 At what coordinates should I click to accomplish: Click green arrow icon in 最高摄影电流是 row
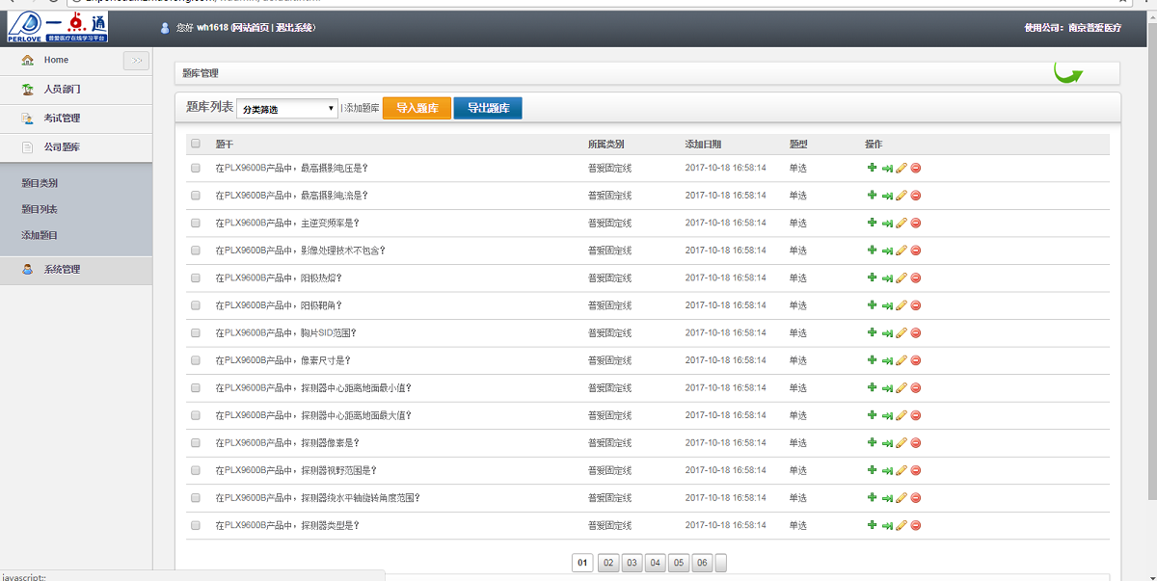[887, 196]
